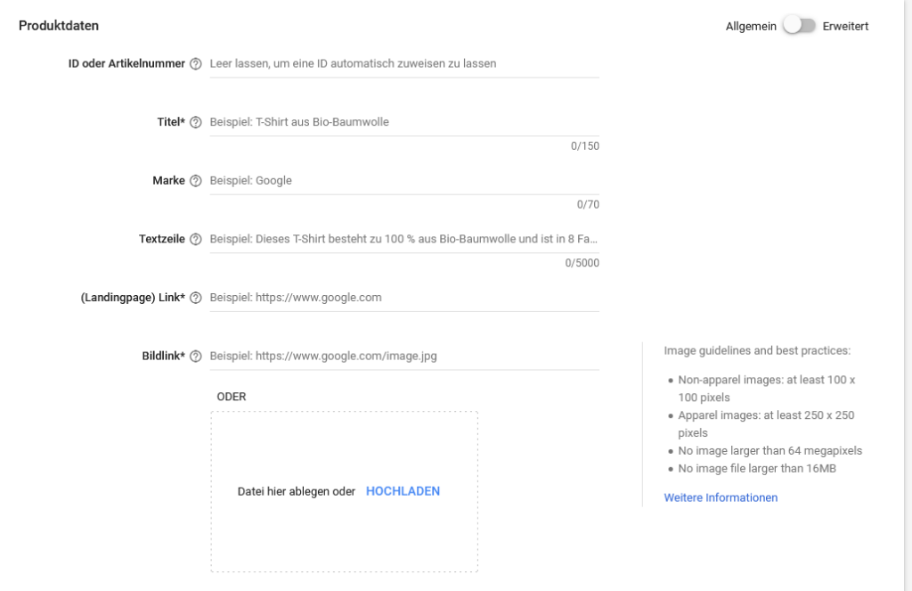This screenshot has width=912, height=591.
Task: Select the Marke input field
Action: point(404,181)
